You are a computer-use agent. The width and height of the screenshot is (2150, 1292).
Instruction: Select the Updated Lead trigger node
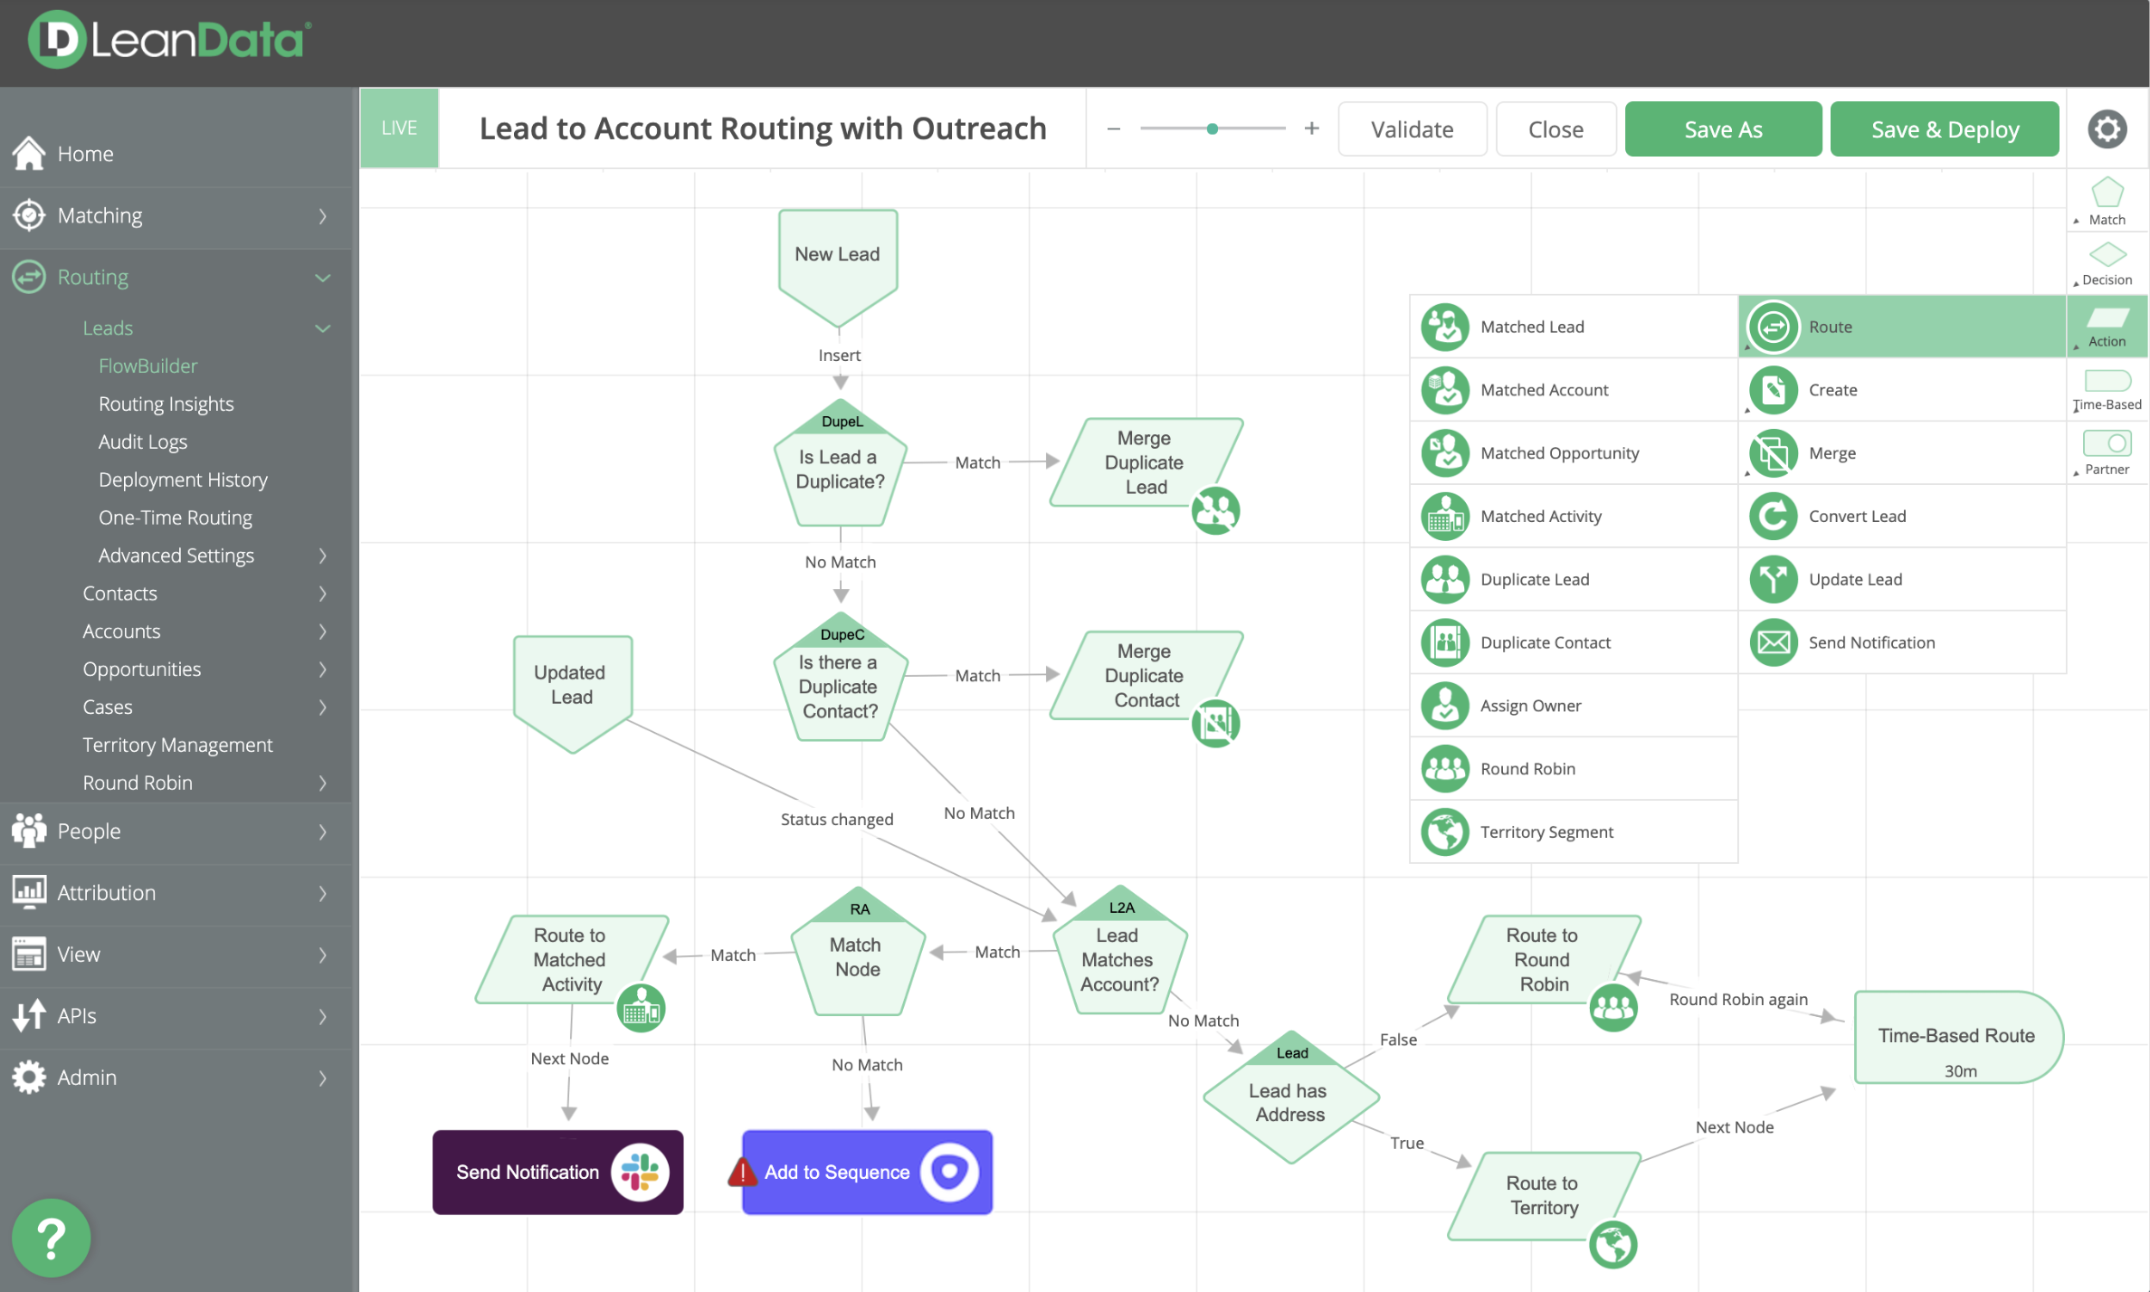tap(572, 694)
